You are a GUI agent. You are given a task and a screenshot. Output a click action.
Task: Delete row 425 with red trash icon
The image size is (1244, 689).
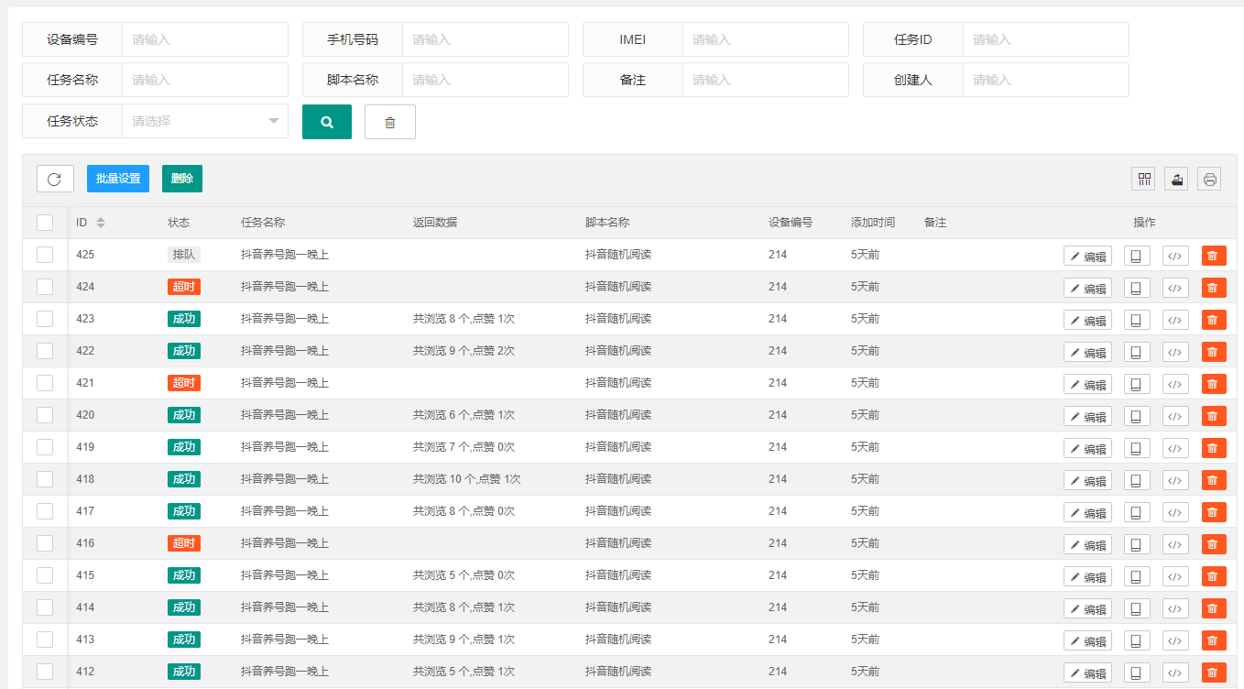tap(1214, 256)
